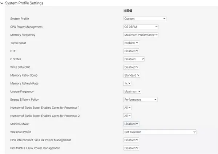Change the Memory Frequency selection
The image size is (218, 154).
141,35
